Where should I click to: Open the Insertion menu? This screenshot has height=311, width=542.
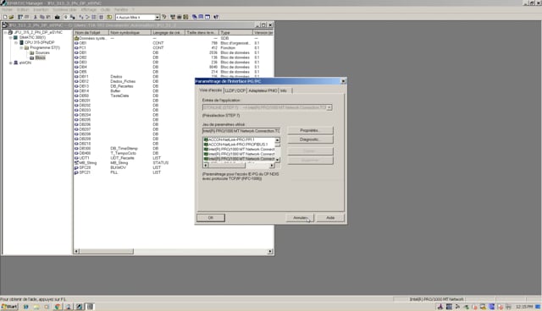click(x=41, y=9)
